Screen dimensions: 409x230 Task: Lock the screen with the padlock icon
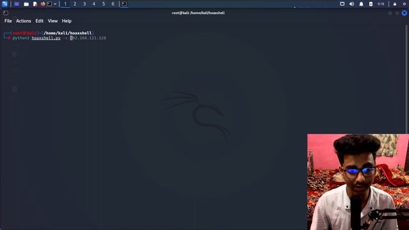(x=395, y=4)
